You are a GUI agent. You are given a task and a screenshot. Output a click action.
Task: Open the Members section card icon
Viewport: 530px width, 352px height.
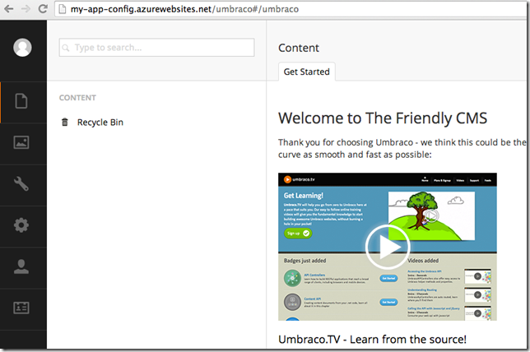pyautogui.click(x=21, y=308)
